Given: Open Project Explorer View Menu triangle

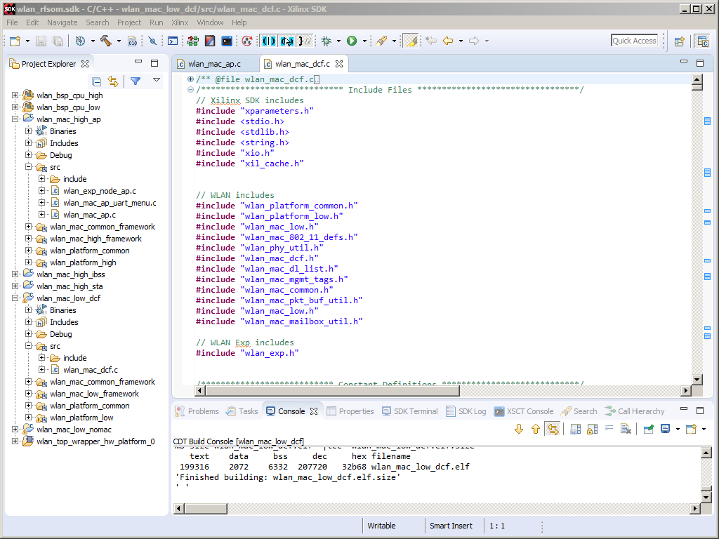Looking at the screenshot, I should point(157,80).
